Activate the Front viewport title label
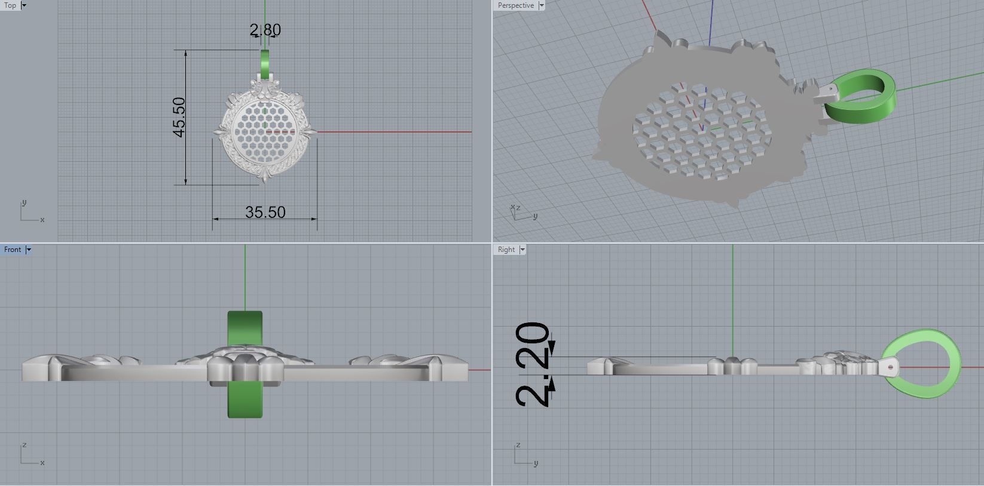The height and width of the screenshot is (486, 984). tap(12, 250)
